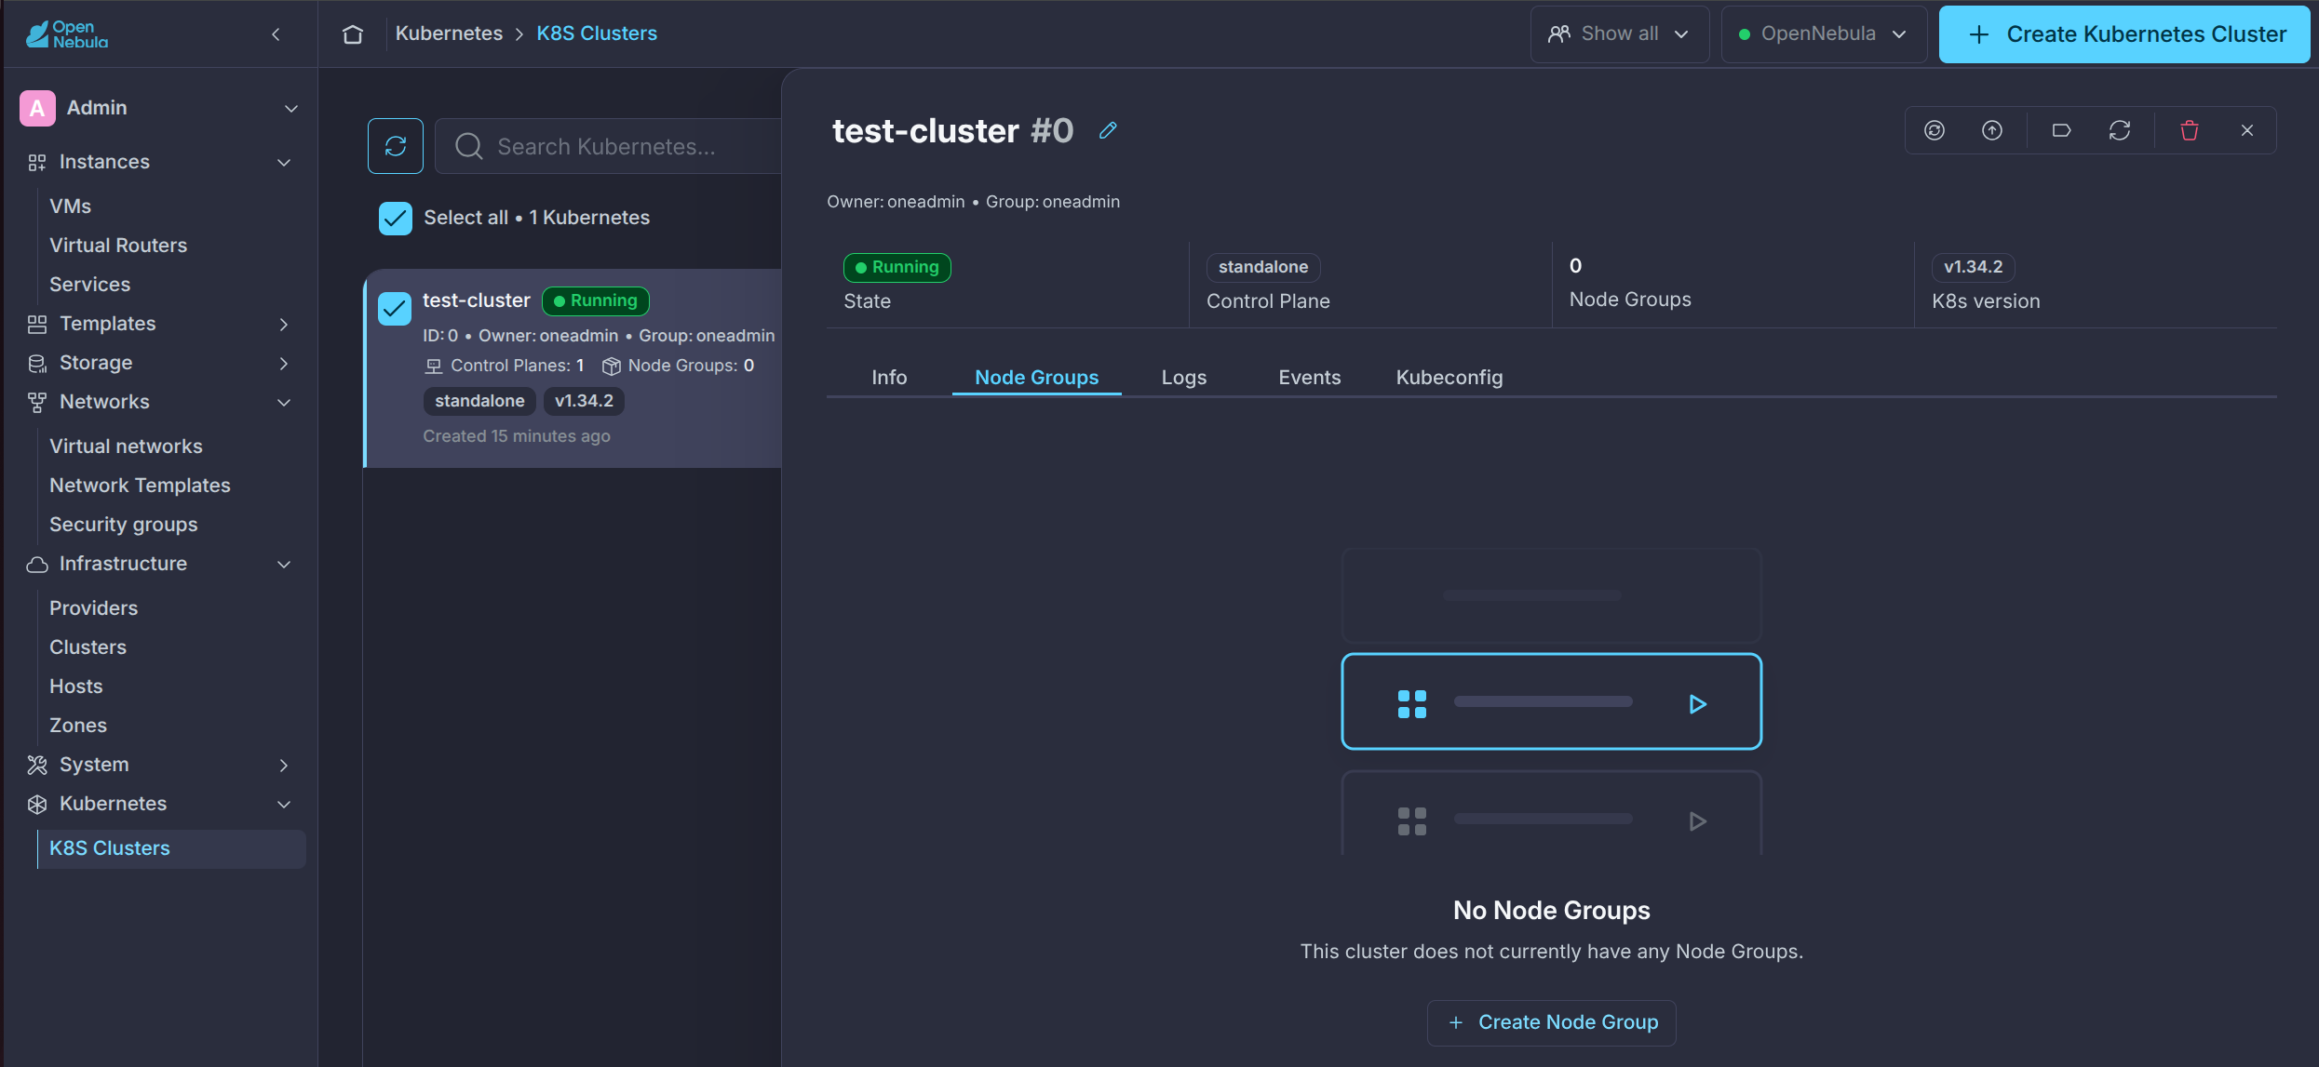This screenshot has height=1067, width=2319.
Task: Click the Infrastructure cloud icon
Action: point(37,564)
